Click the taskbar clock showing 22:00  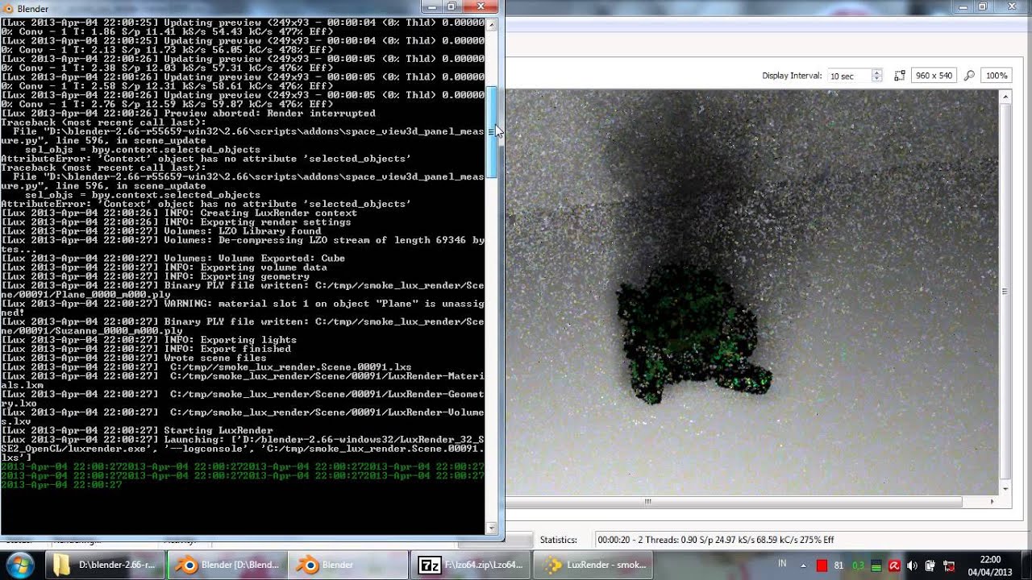pyautogui.click(x=989, y=565)
